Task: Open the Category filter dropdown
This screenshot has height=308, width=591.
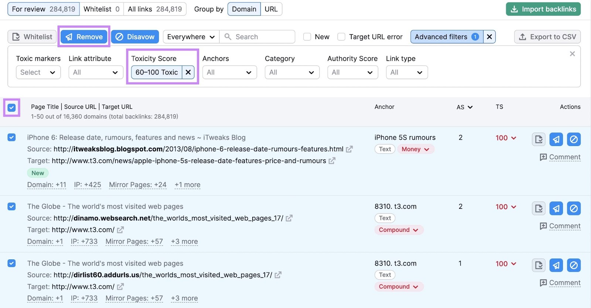Action: pyautogui.click(x=292, y=72)
